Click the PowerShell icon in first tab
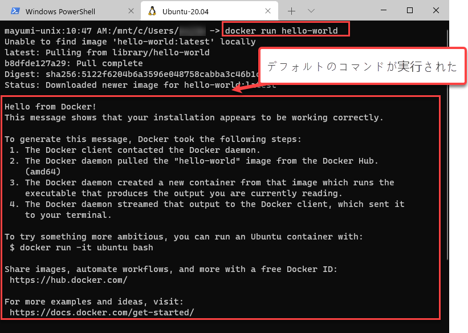The width and height of the screenshot is (468, 333). 15,11
